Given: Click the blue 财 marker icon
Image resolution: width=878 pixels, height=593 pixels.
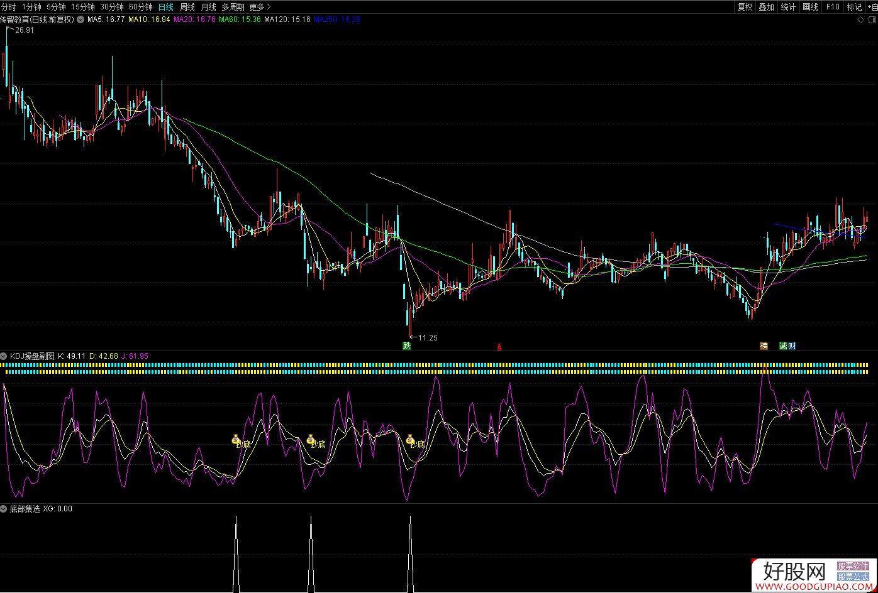Looking at the screenshot, I should point(792,345).
